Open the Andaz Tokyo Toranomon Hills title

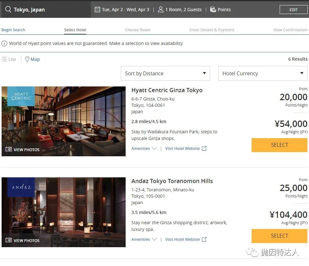[172, 181]
